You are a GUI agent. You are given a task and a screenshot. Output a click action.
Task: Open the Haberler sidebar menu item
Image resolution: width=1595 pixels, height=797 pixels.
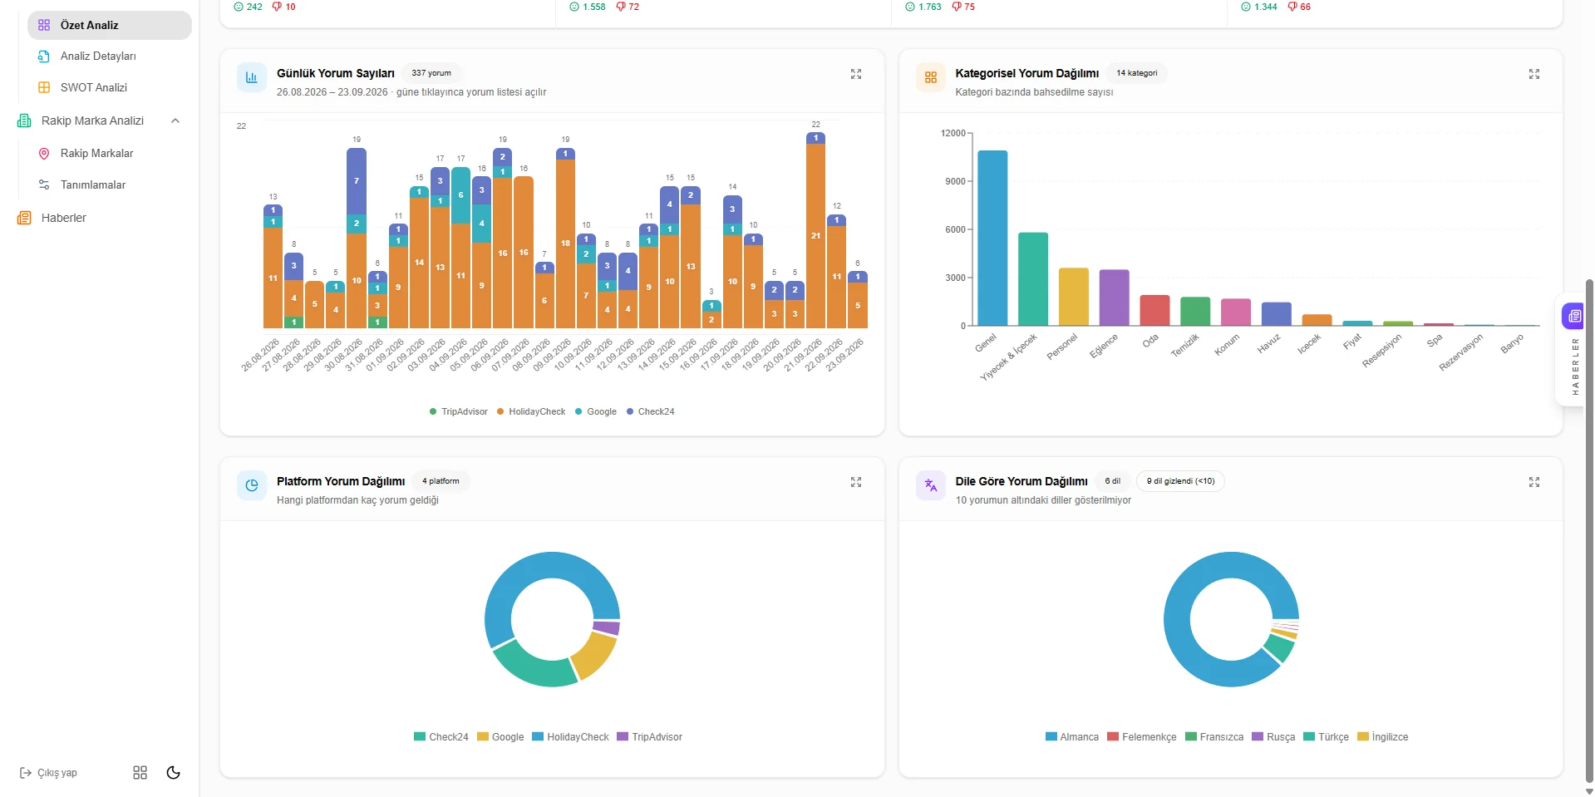coord(63,218)
